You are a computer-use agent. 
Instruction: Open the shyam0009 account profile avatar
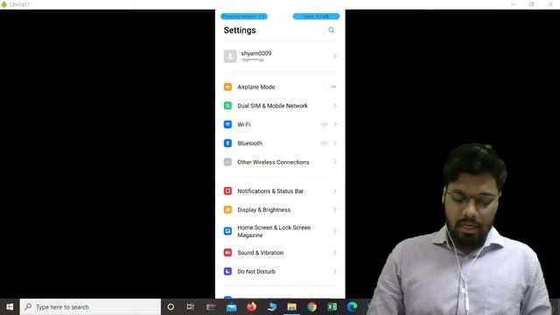coord(230,56)
